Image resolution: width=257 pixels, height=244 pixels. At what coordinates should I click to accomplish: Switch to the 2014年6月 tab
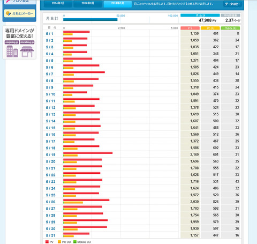[88, 4]
